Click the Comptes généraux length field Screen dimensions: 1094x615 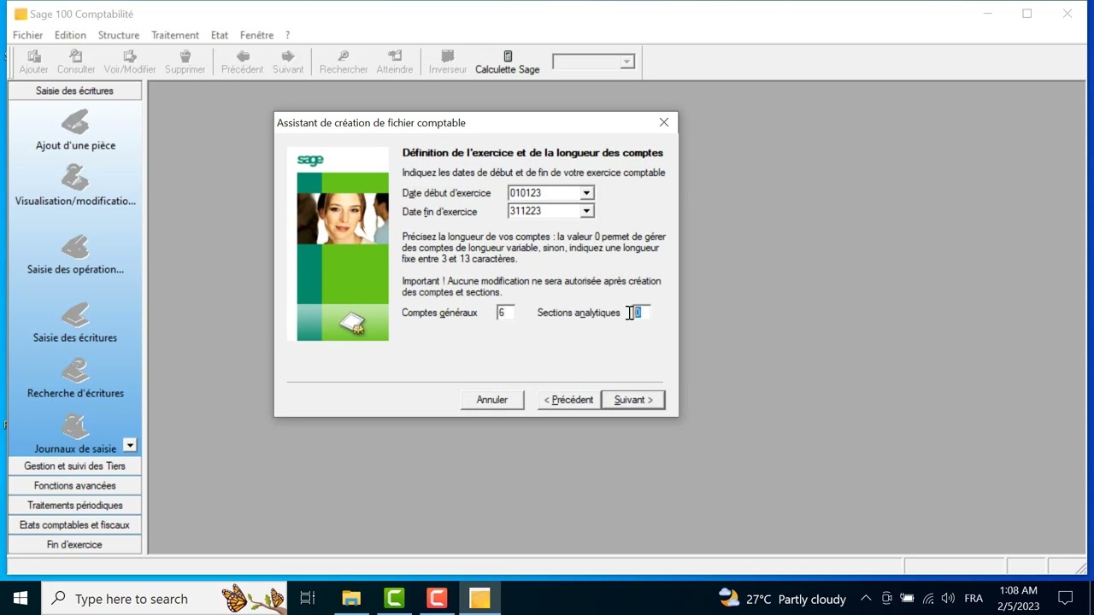pyautogui.click(x=505, y=313)
